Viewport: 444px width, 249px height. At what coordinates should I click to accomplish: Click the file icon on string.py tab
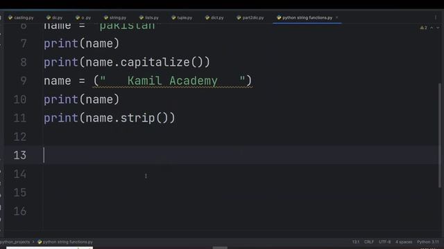(106, 17)
